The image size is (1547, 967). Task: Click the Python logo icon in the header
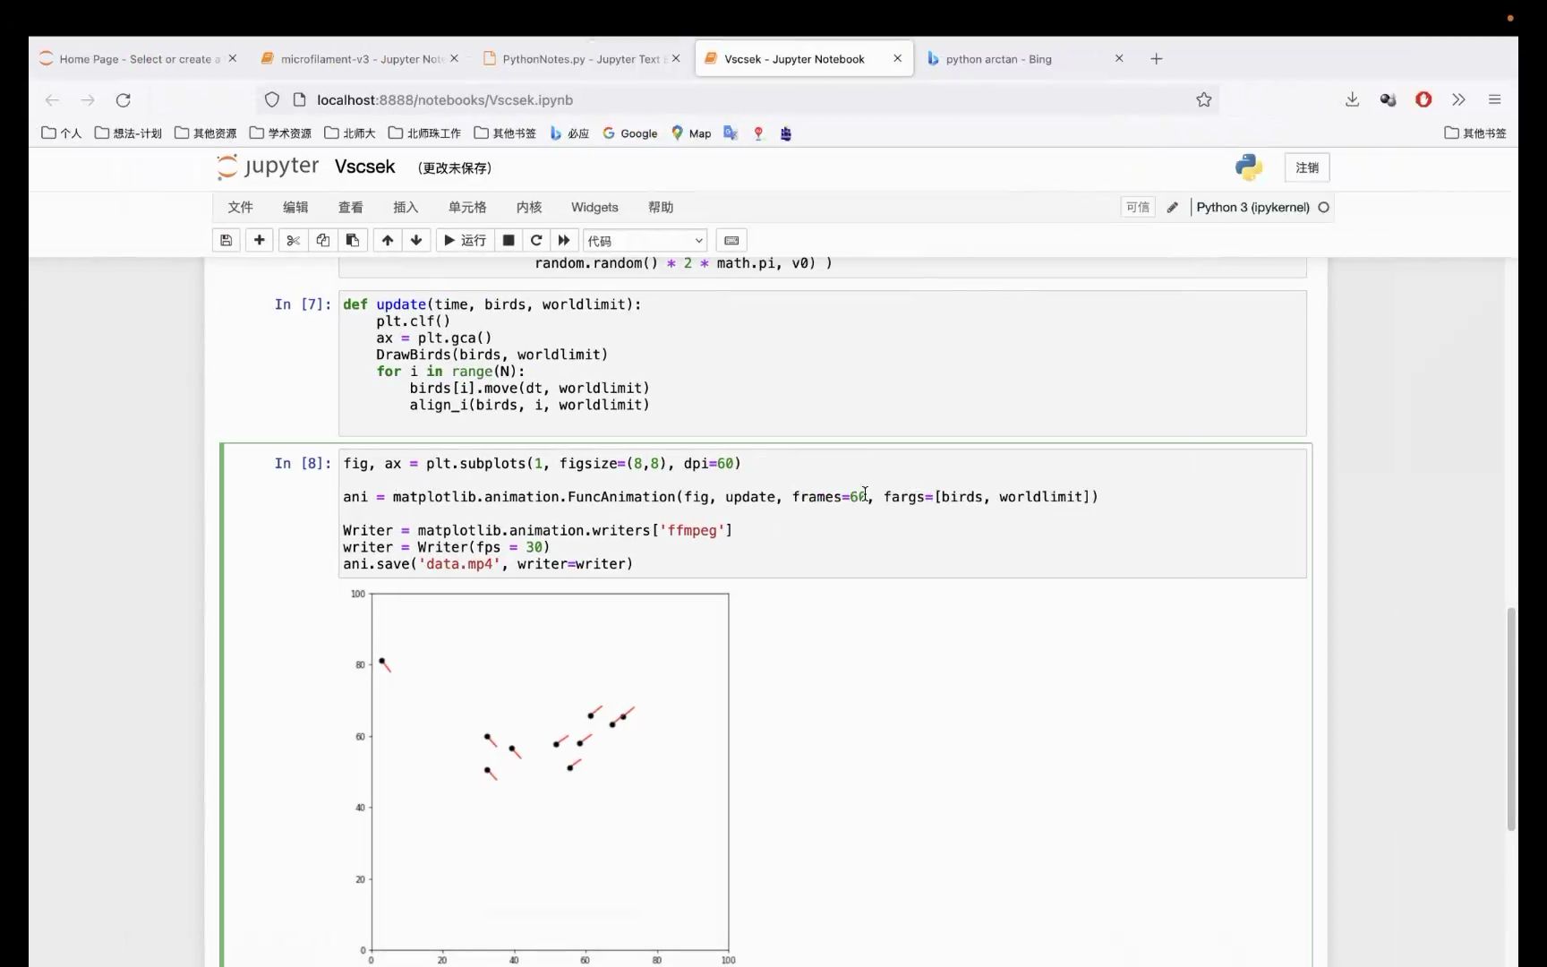point(1249,167)
